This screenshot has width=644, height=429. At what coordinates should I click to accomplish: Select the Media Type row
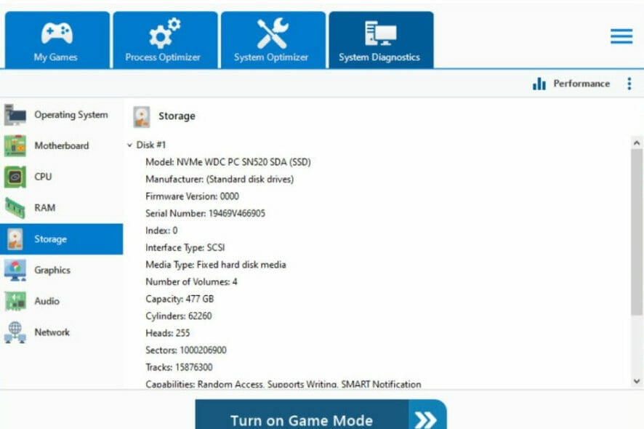point(216,265)
